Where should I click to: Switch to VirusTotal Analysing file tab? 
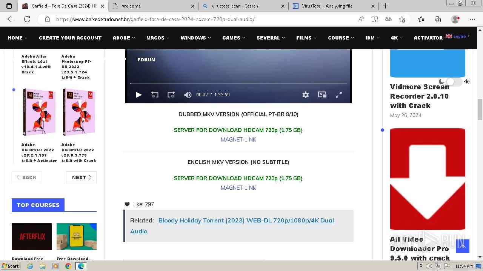(x=334, y=6)
